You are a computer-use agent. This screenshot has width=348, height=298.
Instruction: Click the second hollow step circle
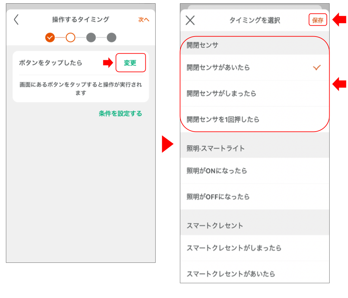[x=70, y=37]
